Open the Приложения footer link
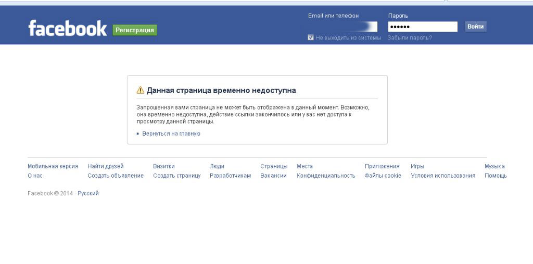The height and width of the screenshot is (264, 533). click(382, 166)
